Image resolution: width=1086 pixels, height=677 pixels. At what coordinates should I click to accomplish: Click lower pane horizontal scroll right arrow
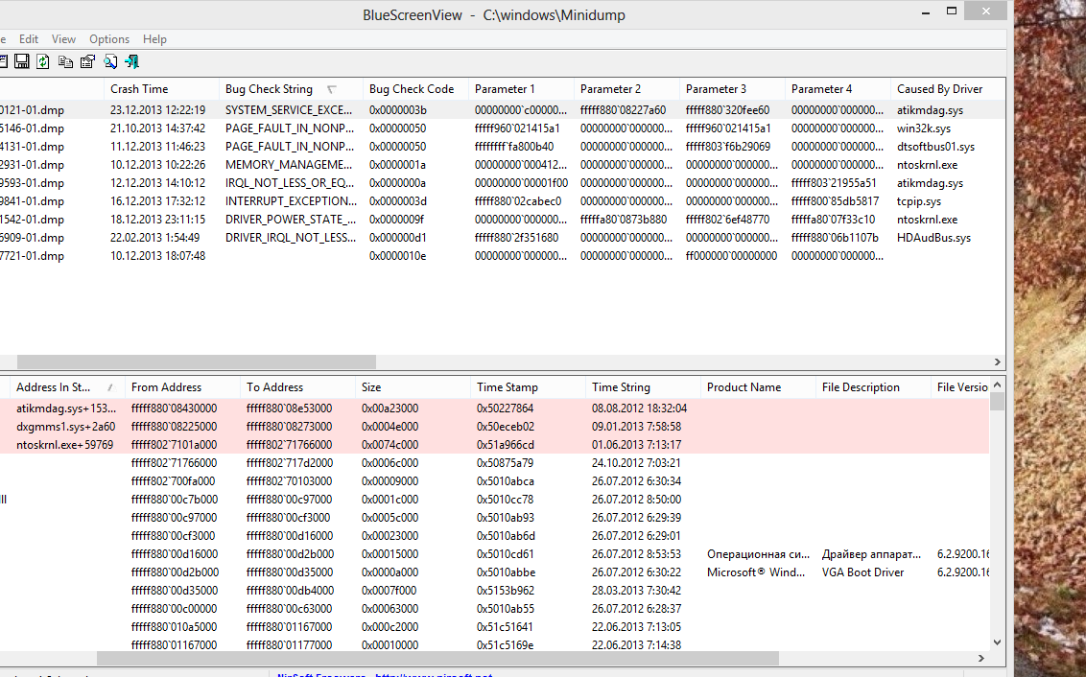point(981,658)
